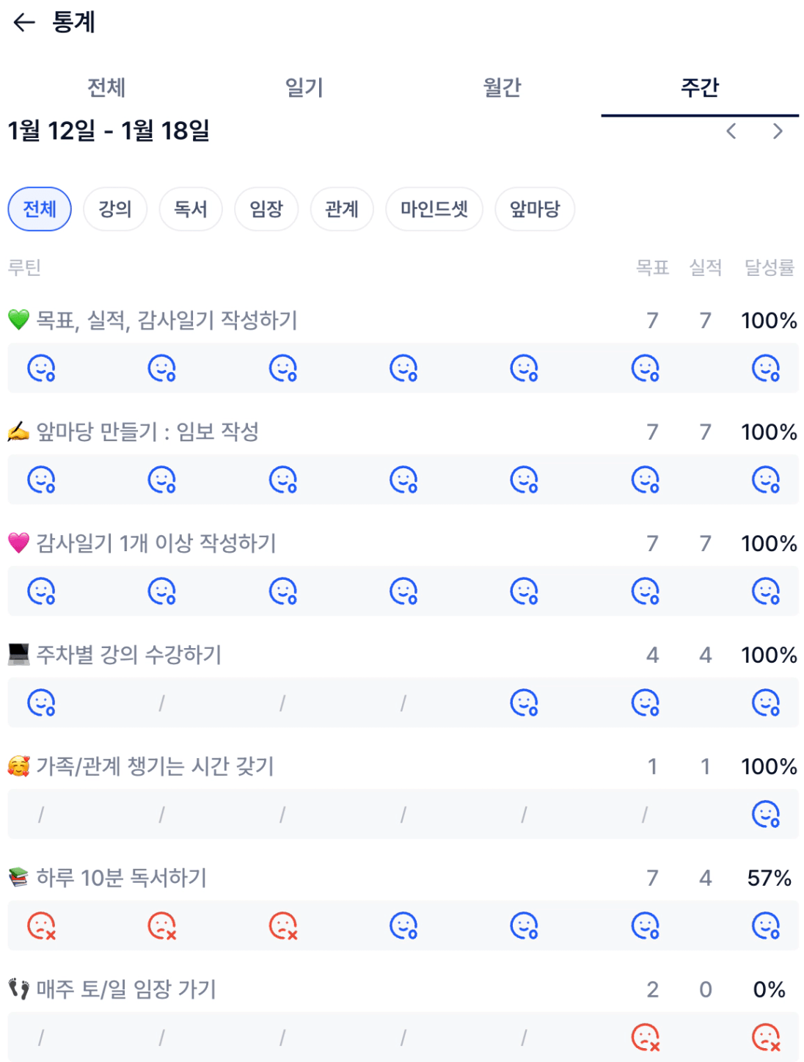
Task: Select the 주간 tab
Action: pos(700,87)
